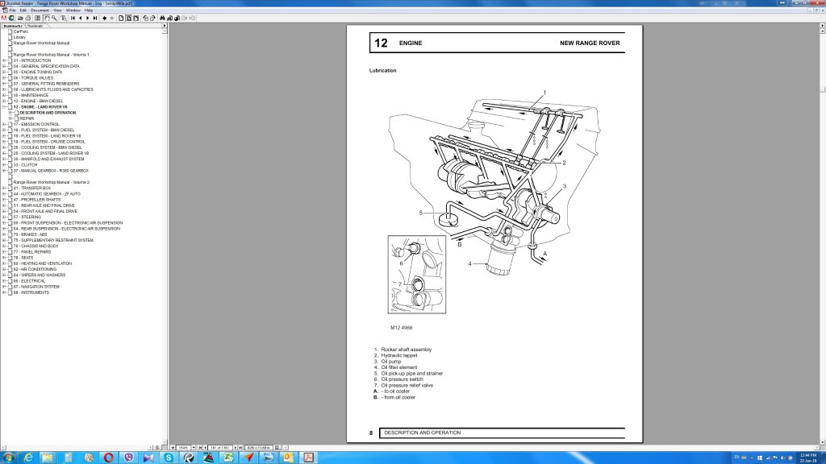Screen dimensions: 826x464
Task: Switch to the Thumbnails tab
Action: click(35, 26)
